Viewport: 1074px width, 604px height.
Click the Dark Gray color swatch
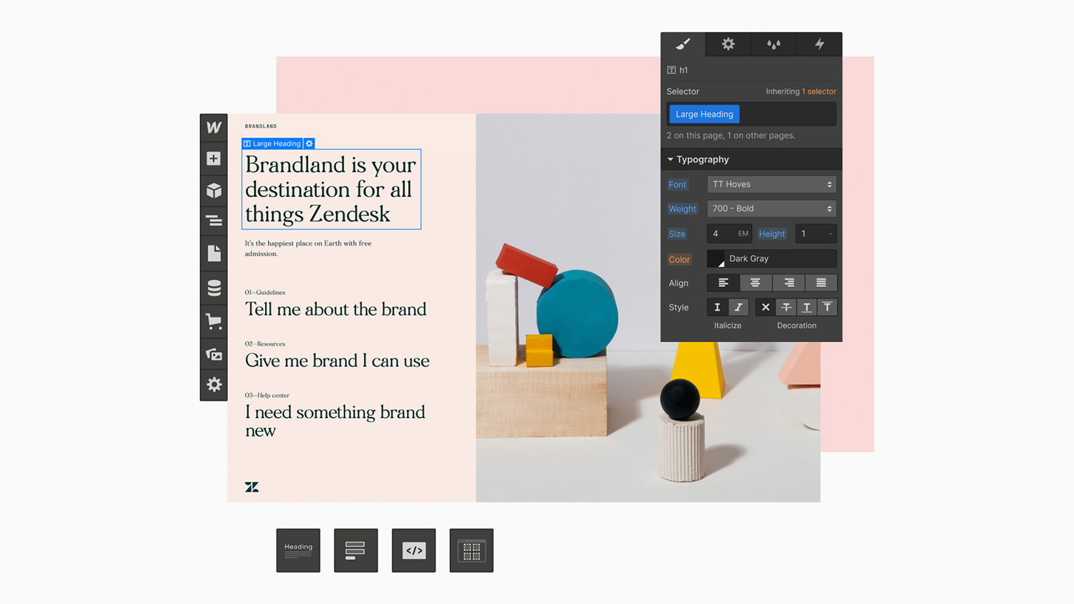(x=716, y=259)
